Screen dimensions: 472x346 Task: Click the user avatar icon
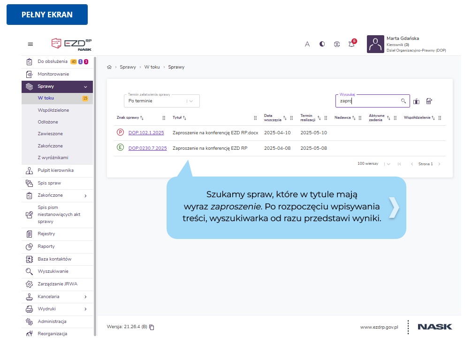375,44
